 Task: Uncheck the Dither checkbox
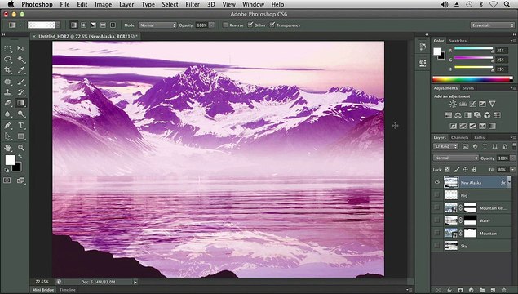click(x=250, y=24)
